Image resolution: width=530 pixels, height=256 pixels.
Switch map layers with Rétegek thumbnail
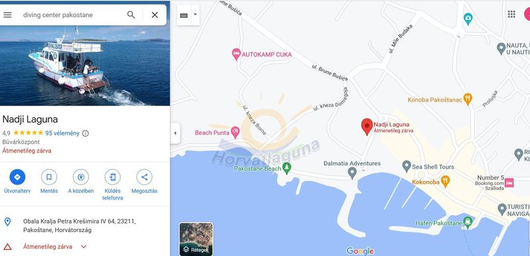click(196, 239)
